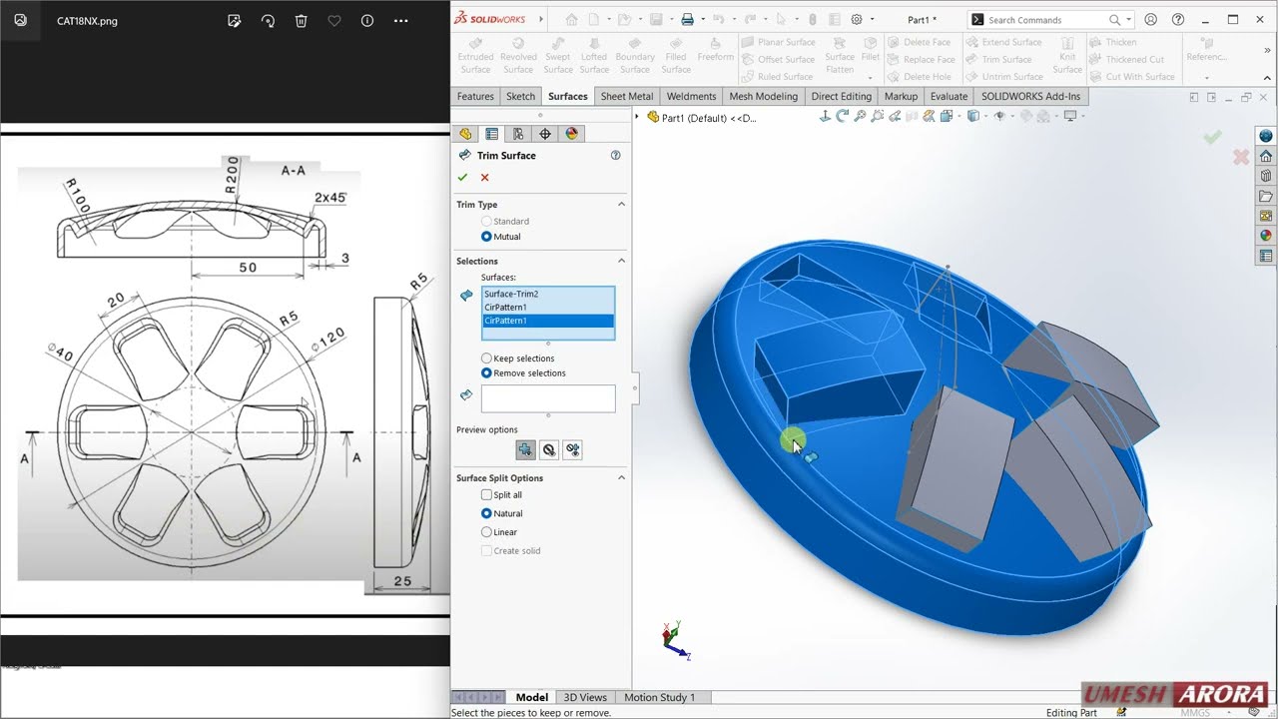Open the PropertyManager tab icon

(x=491, y=134)
